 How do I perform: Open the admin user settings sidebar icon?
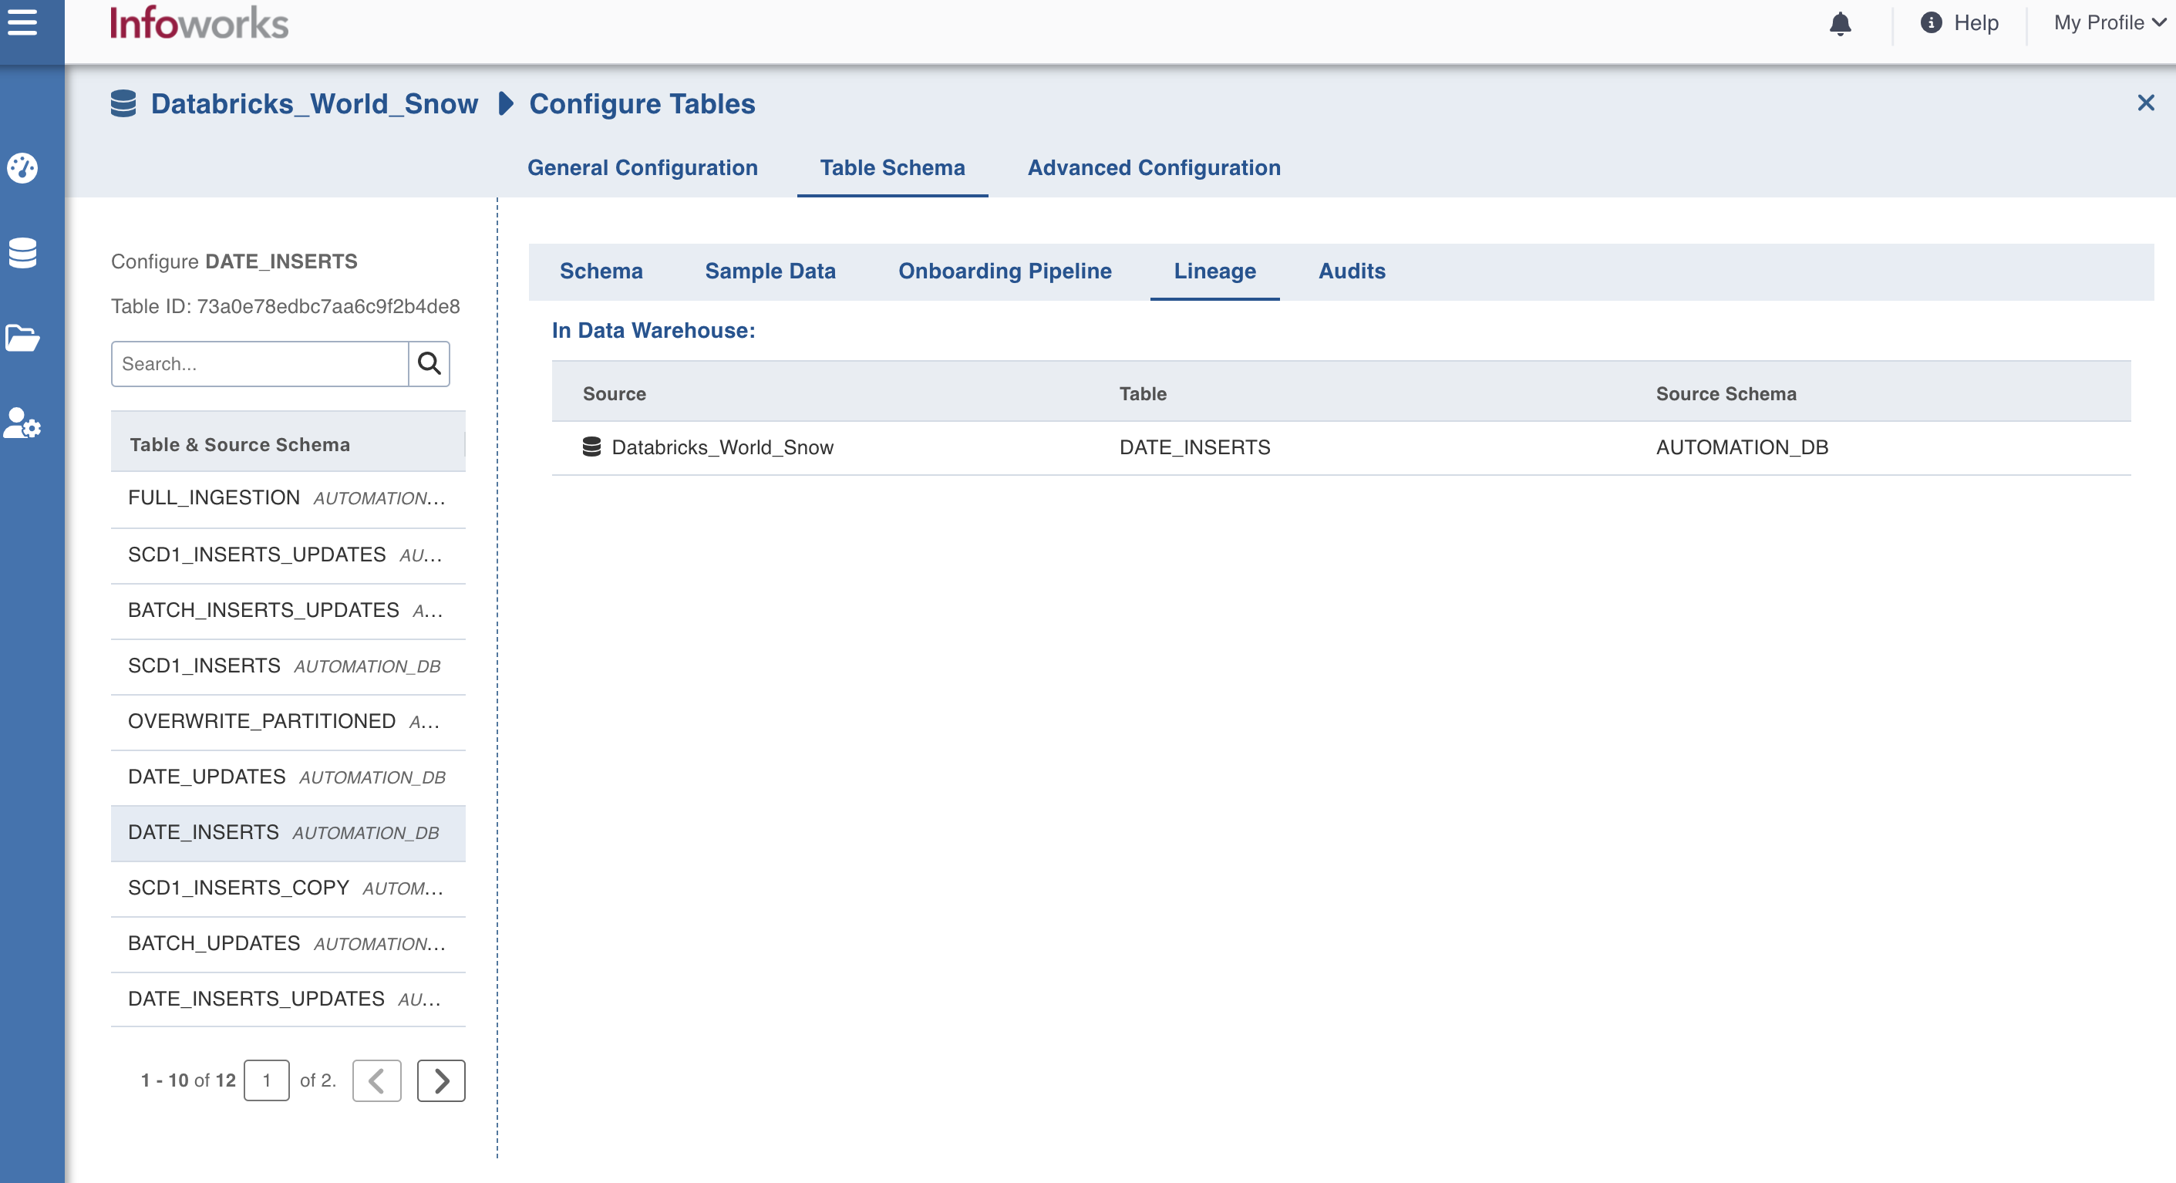coord(22,423)
